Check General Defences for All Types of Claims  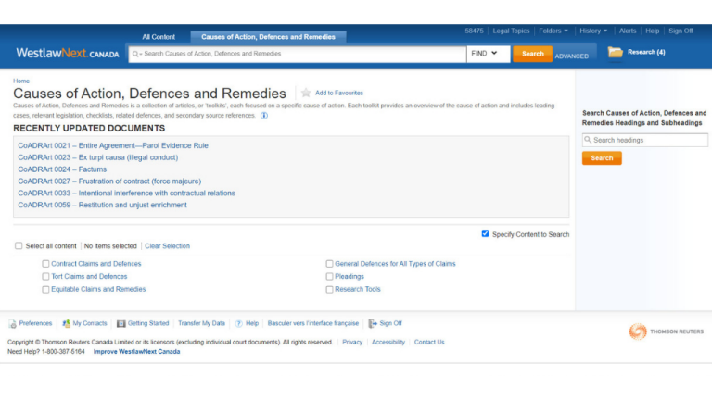click(x=329, y=264)
